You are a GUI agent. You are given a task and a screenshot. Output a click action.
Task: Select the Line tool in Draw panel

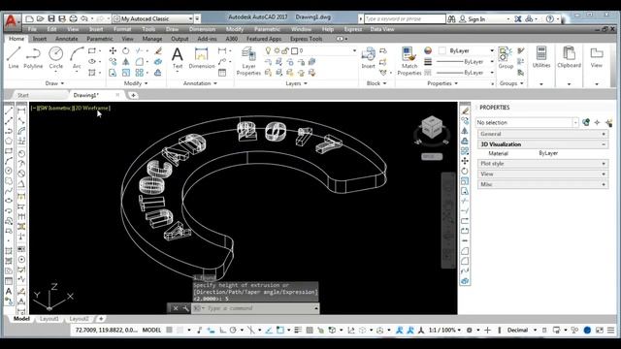[x=14, y=57]
